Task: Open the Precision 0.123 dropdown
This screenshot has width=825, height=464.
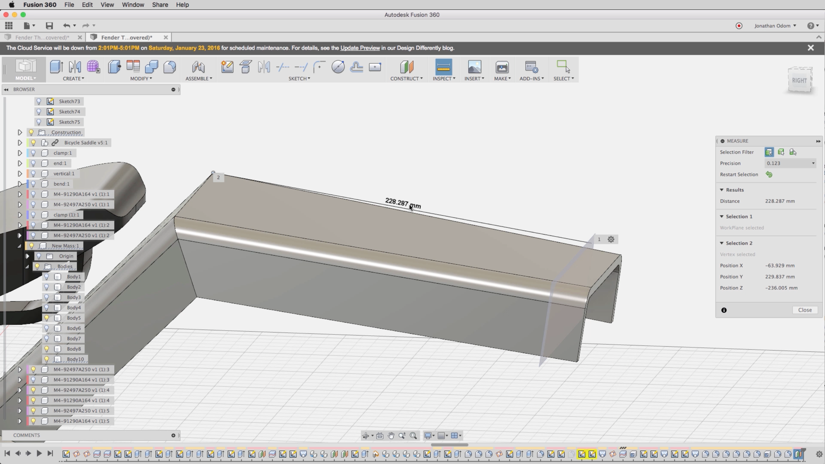Action: 790,163
